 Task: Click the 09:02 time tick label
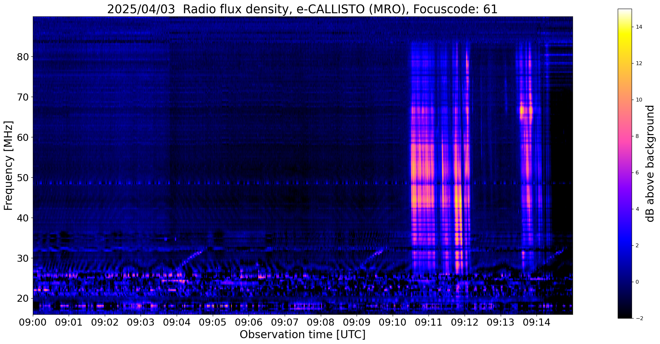(x=104, y=322)
